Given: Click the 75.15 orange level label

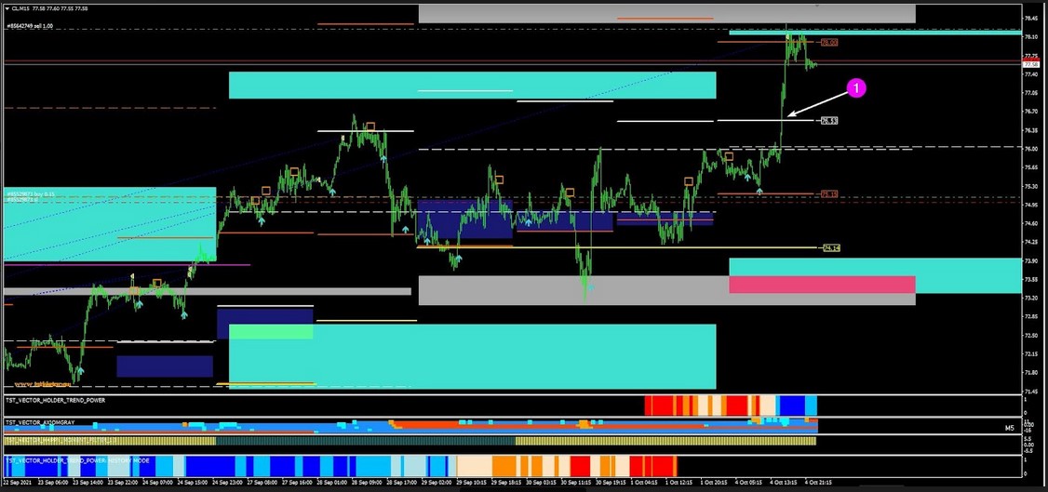Looking at the screenshot, I should point(829,194).
